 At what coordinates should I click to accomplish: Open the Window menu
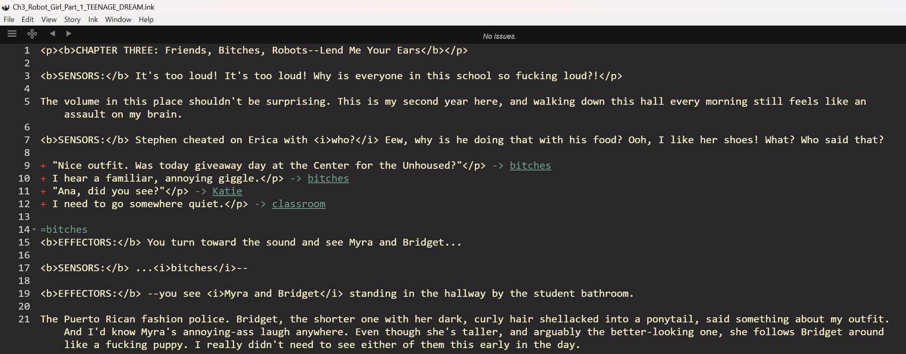[x=118, y=19]
